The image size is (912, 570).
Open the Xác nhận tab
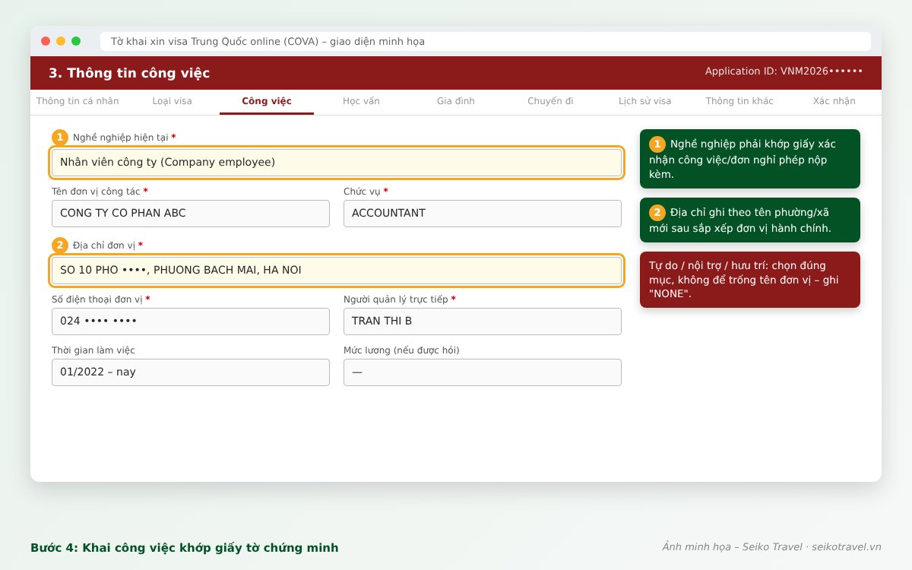[x=834, y=101]
